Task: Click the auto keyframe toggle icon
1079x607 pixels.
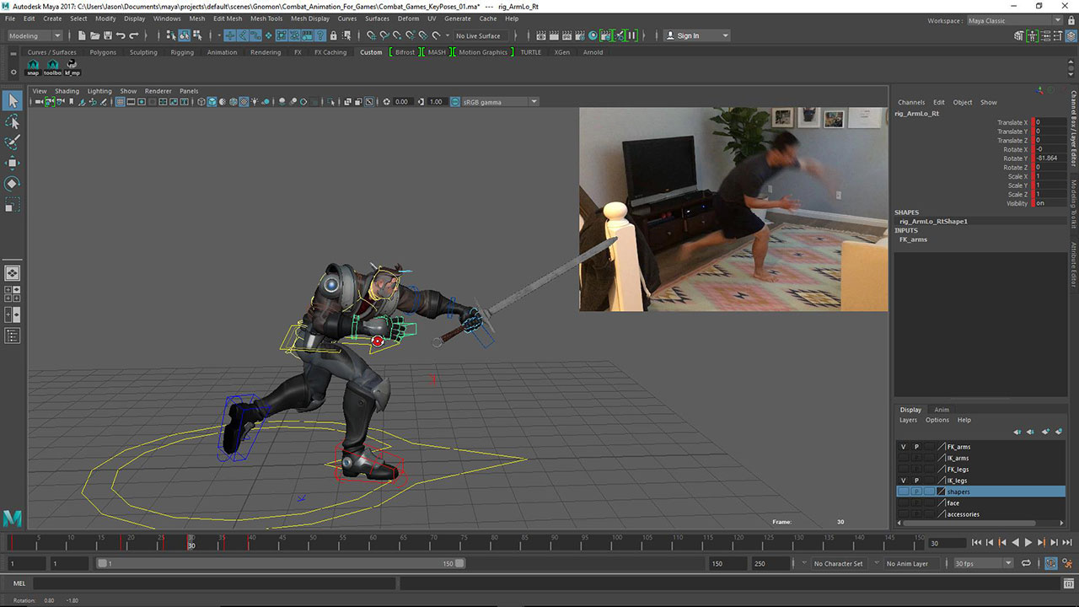Action: [1052, 563]
